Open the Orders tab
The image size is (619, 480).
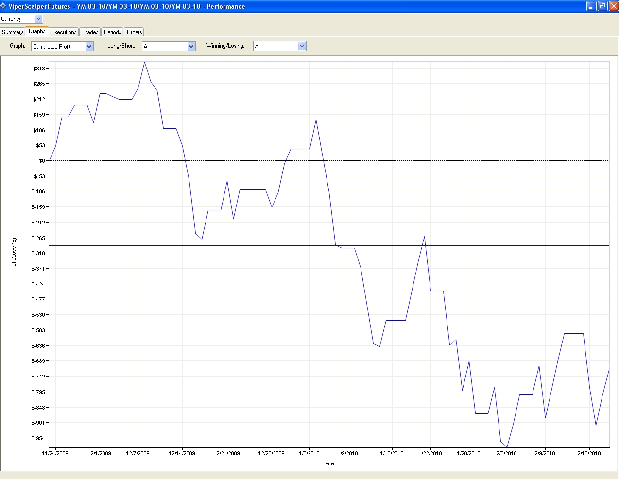coord(134,32)
